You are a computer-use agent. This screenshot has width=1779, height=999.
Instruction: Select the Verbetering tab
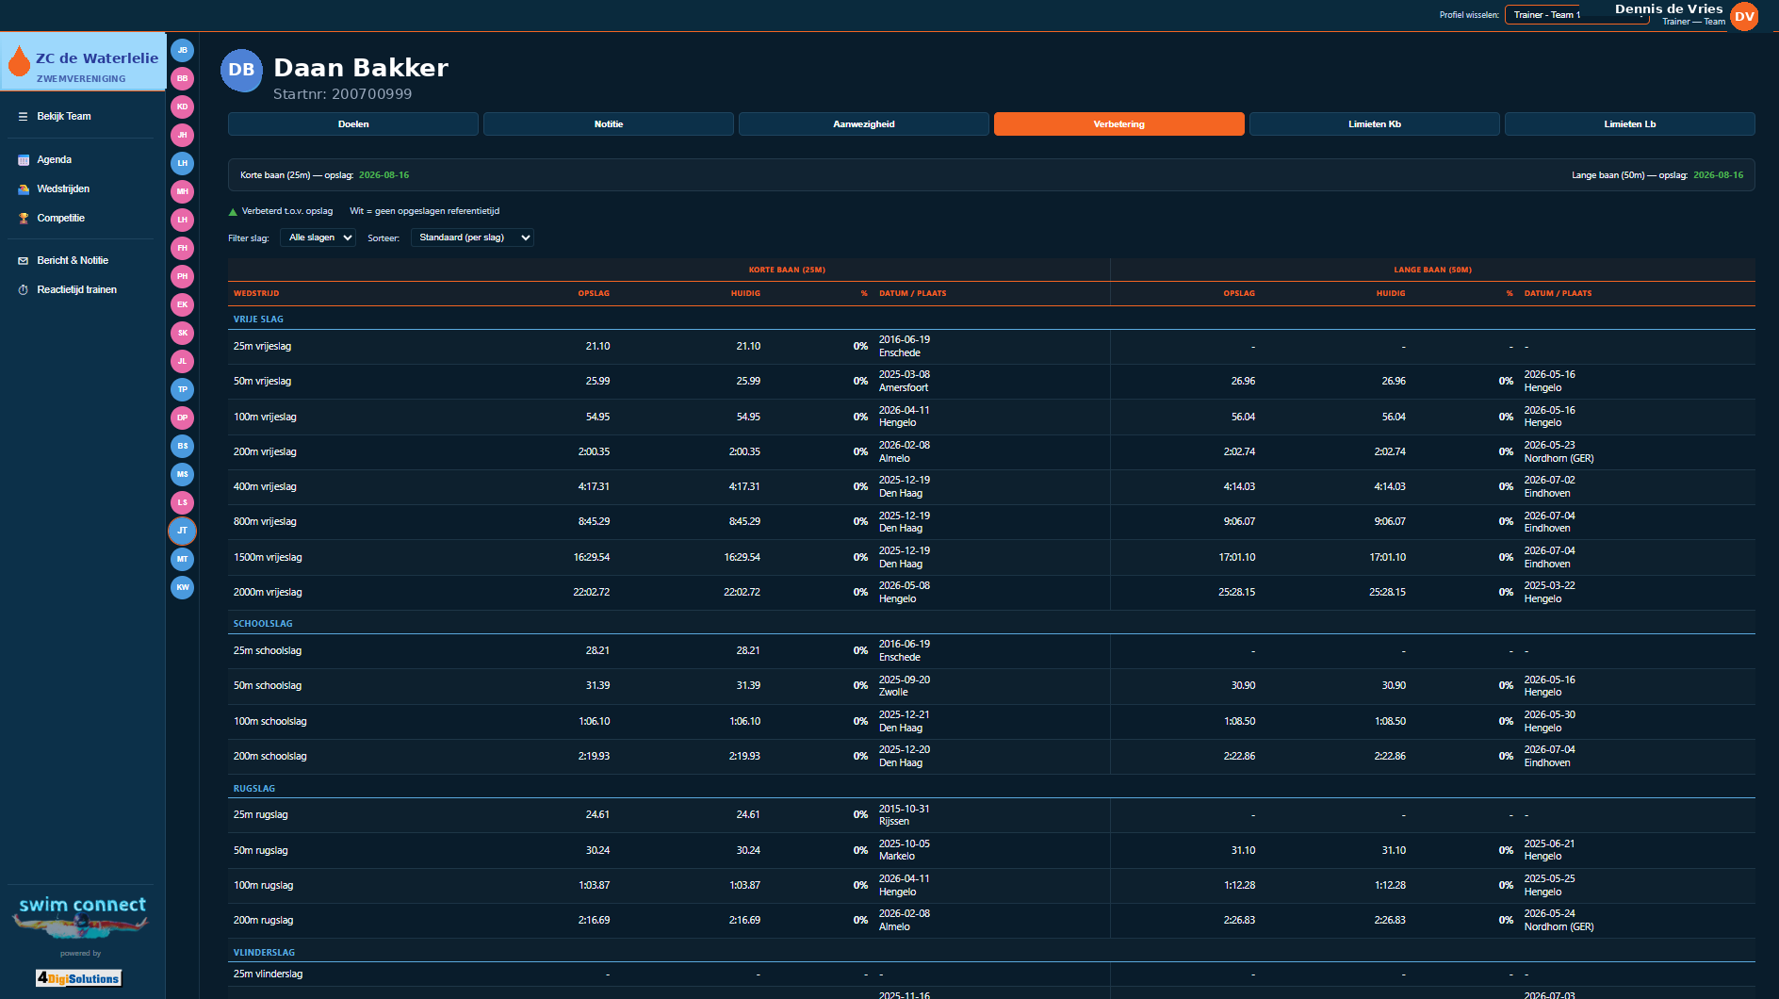click(1119, 124)
